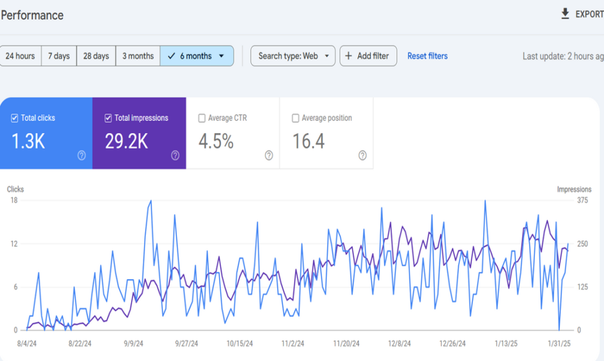The height and width of the screenshot is (361, 604).
Task: Uncheck the Total impressions checkbox
Action: tap(108, 118)
